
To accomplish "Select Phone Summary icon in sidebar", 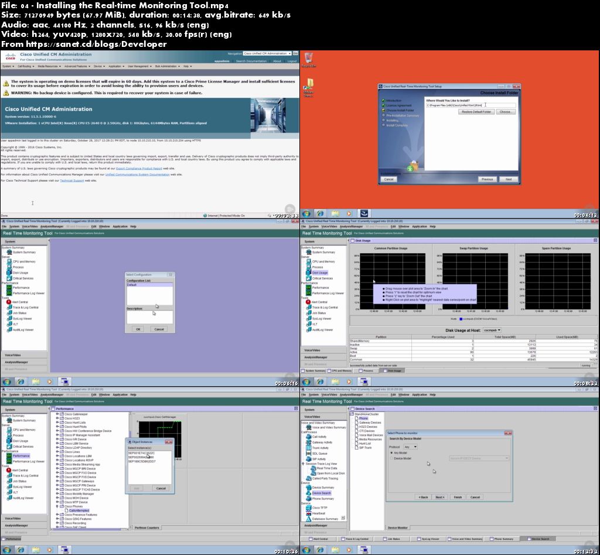I will (308, 499).
